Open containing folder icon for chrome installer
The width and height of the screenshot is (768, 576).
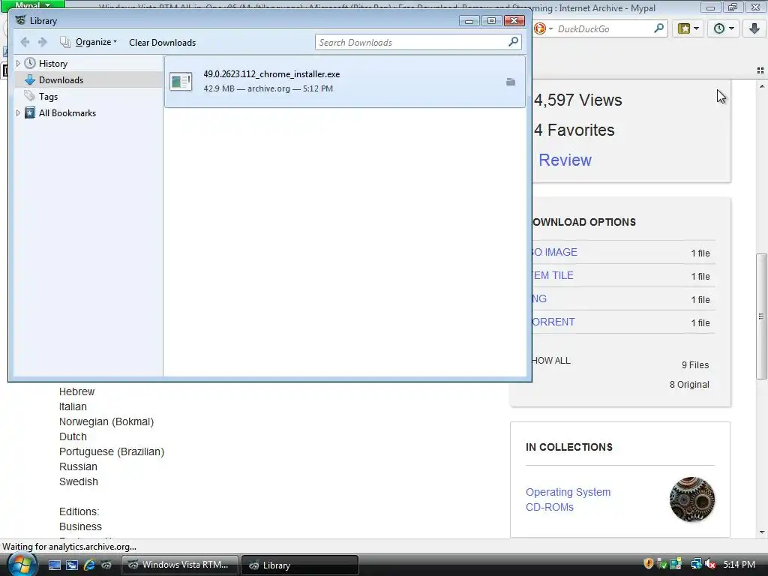pyautogui.click(x=510, y=82)
